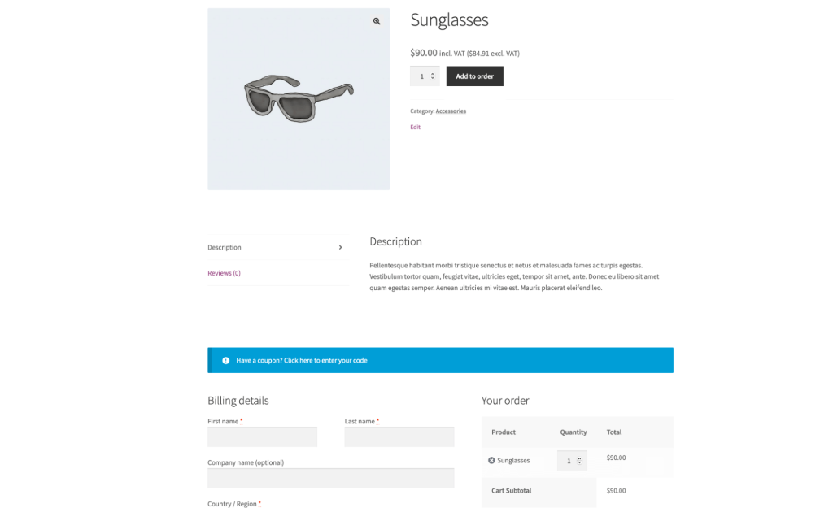This screenshot has height=508, width=833.
Task: Remove Sunglasses from order using the X icon
Action: click(x=491, y=460)
